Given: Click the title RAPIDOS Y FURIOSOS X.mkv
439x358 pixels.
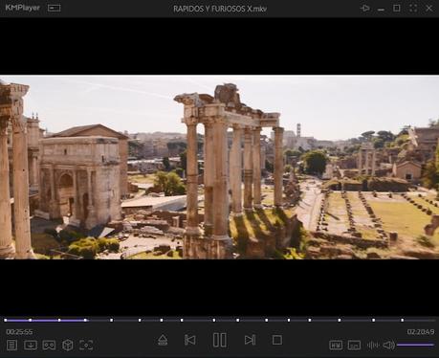Looking at the screenshot, I should pyautogui.click(x=220, y=9).
